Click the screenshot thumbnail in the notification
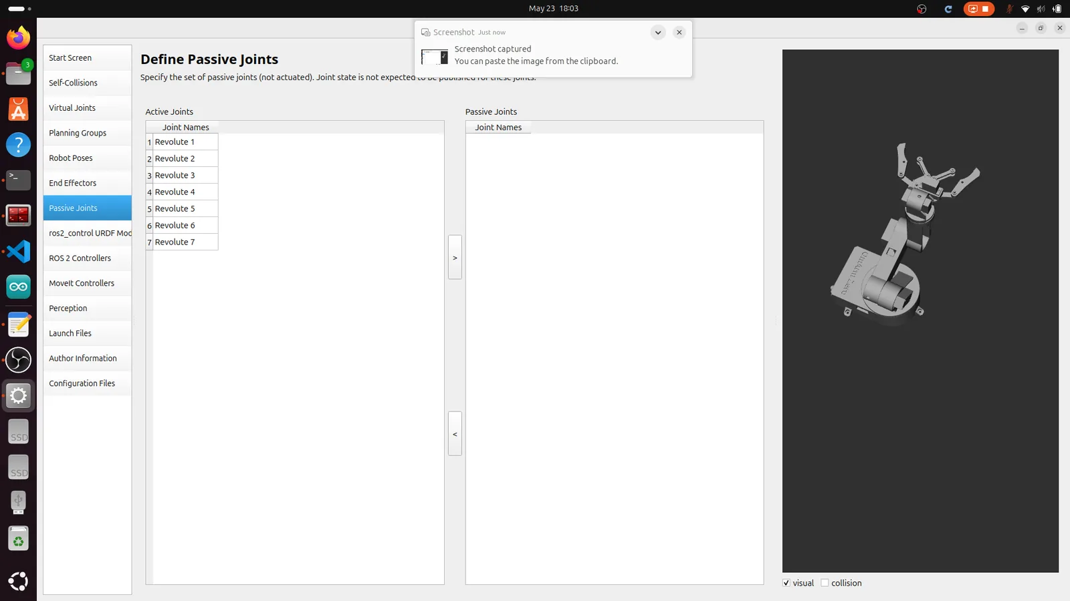 pos(435,57)
